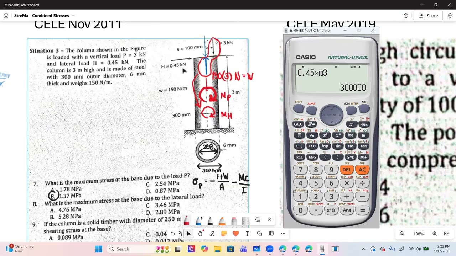Click the calculator hyp key
Screen dimensions: 456x256
(325, 146)
